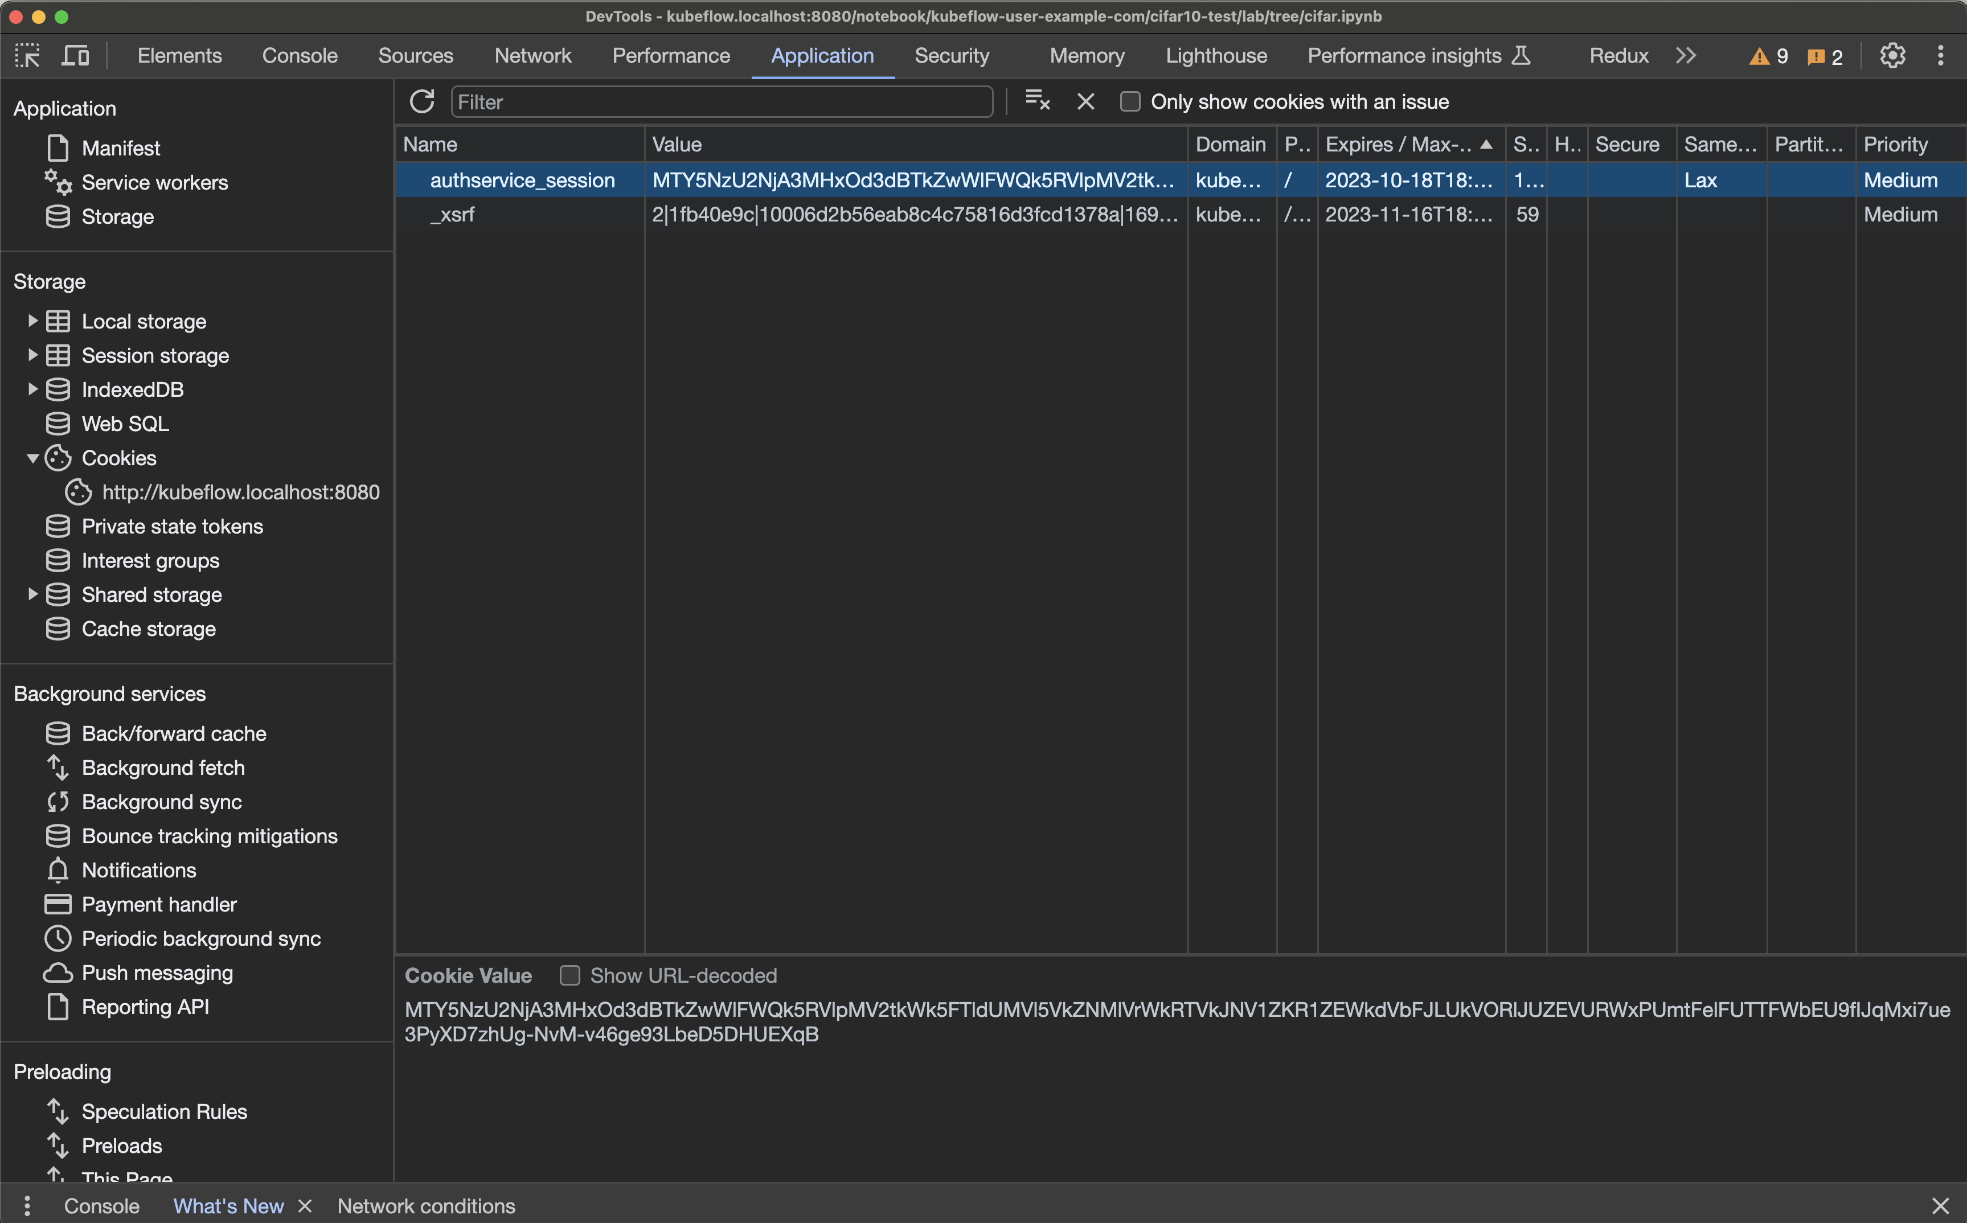
Task: Enable Only show cookies with an issue
Action: 1130,102
